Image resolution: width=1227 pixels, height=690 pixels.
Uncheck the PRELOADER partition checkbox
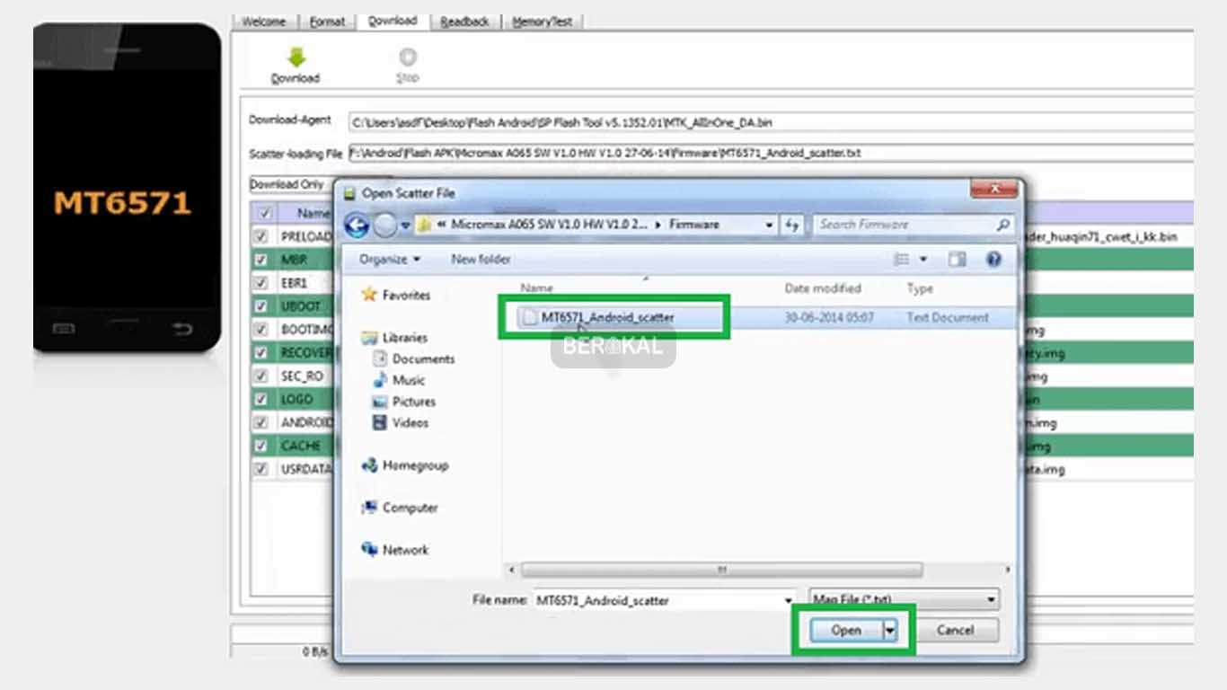260,237
